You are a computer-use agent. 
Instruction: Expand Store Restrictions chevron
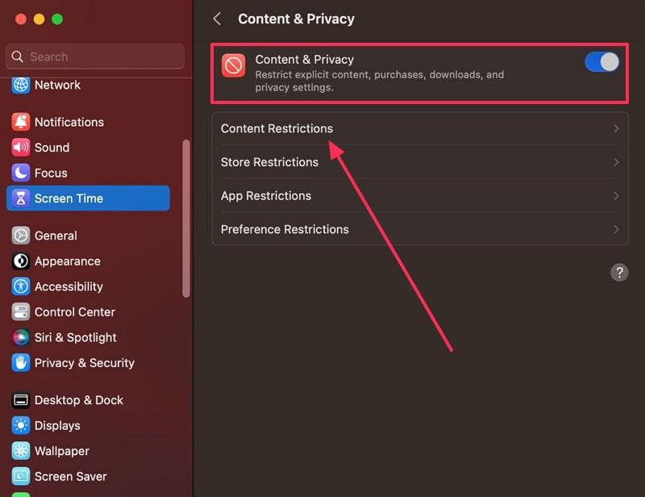point(616,162)
